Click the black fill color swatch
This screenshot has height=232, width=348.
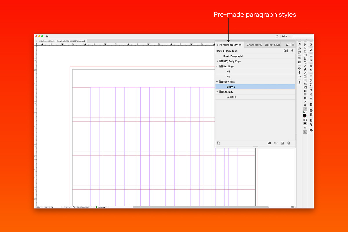304,115
